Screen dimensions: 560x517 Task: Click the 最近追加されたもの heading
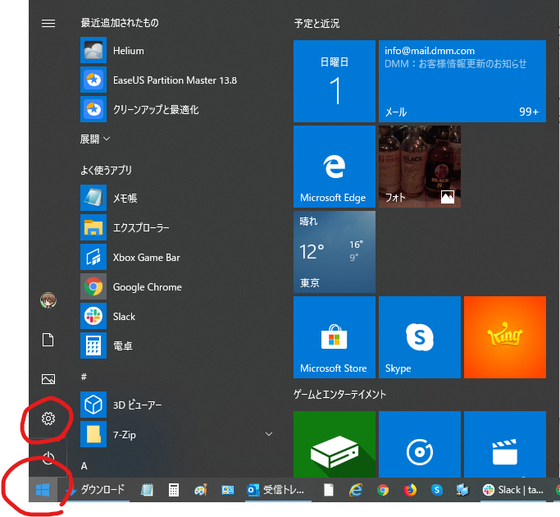coord(120,23)
